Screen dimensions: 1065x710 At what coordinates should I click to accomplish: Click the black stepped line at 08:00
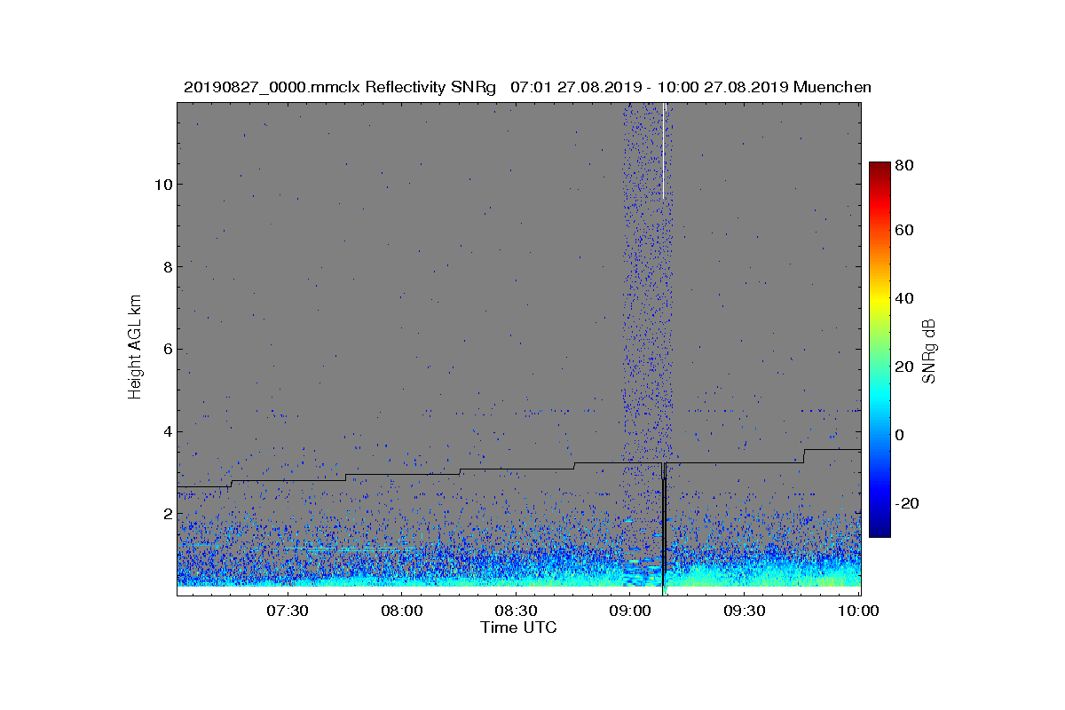coord(401,474)
